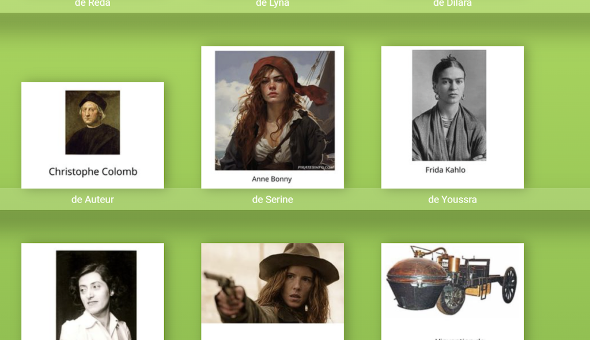Select the 'de Youssra' author label
The image size is (590, 340).
click(x=452, y=200)
